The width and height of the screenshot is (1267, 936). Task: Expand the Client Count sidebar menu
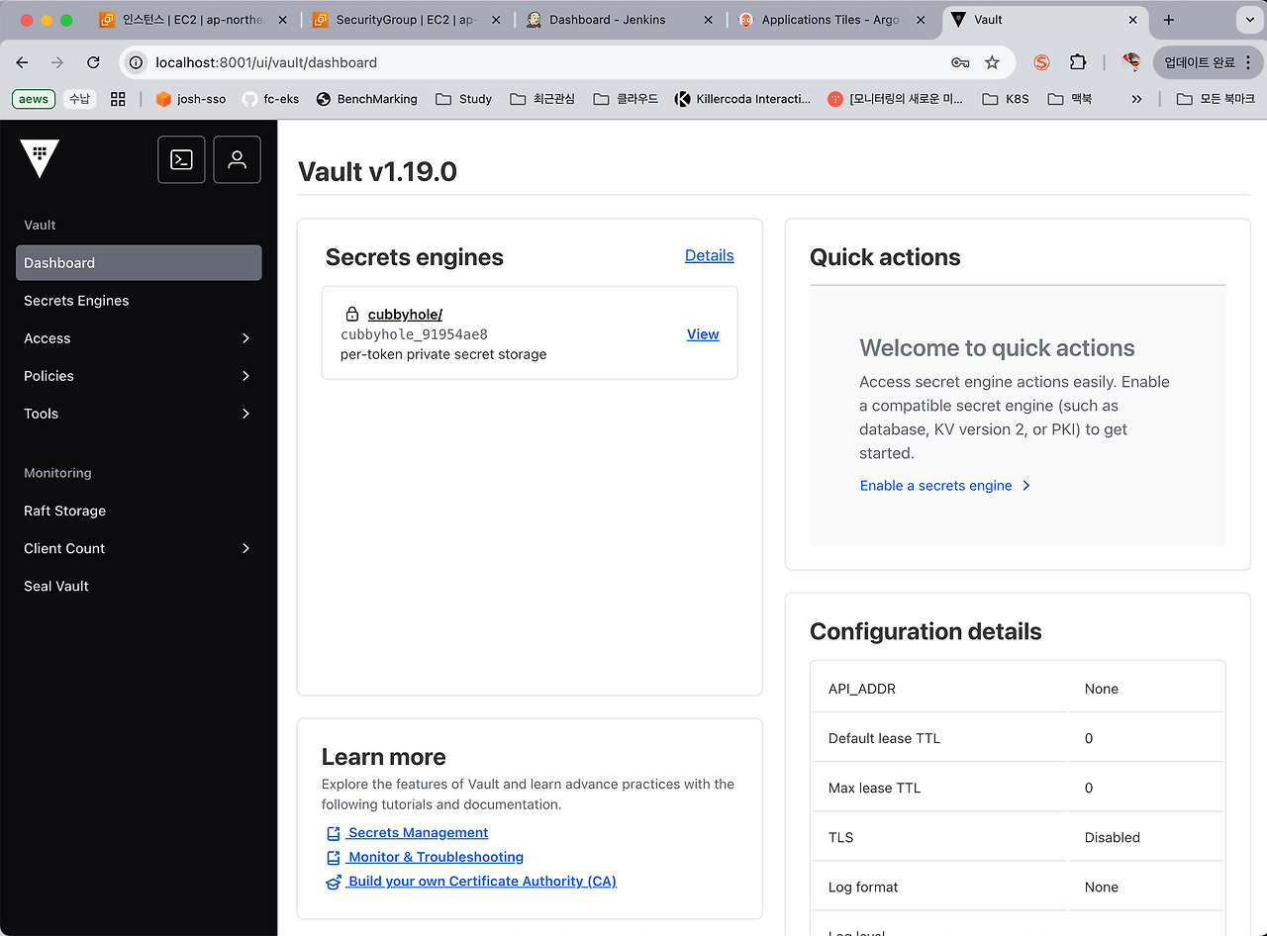pos(139,548)
